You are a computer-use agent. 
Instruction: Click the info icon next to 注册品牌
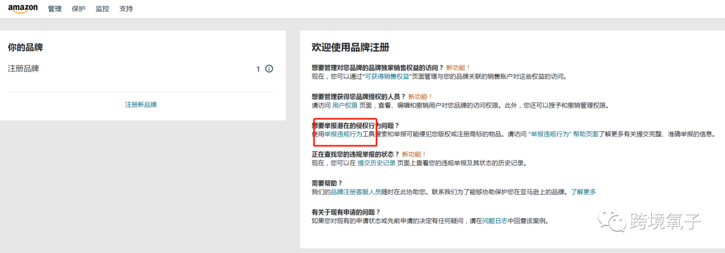click(x=269, y=69)
